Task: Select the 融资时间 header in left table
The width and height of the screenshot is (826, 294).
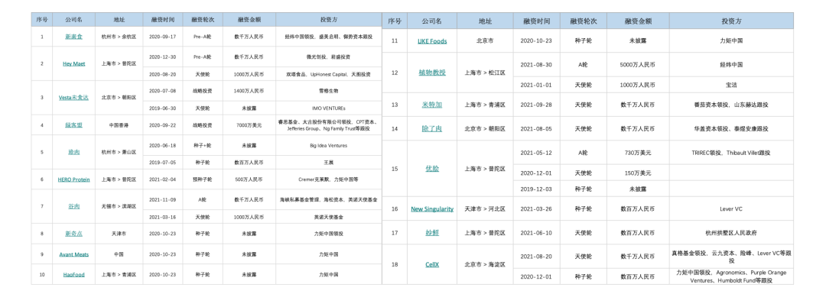Action: [x=163, y=19]
